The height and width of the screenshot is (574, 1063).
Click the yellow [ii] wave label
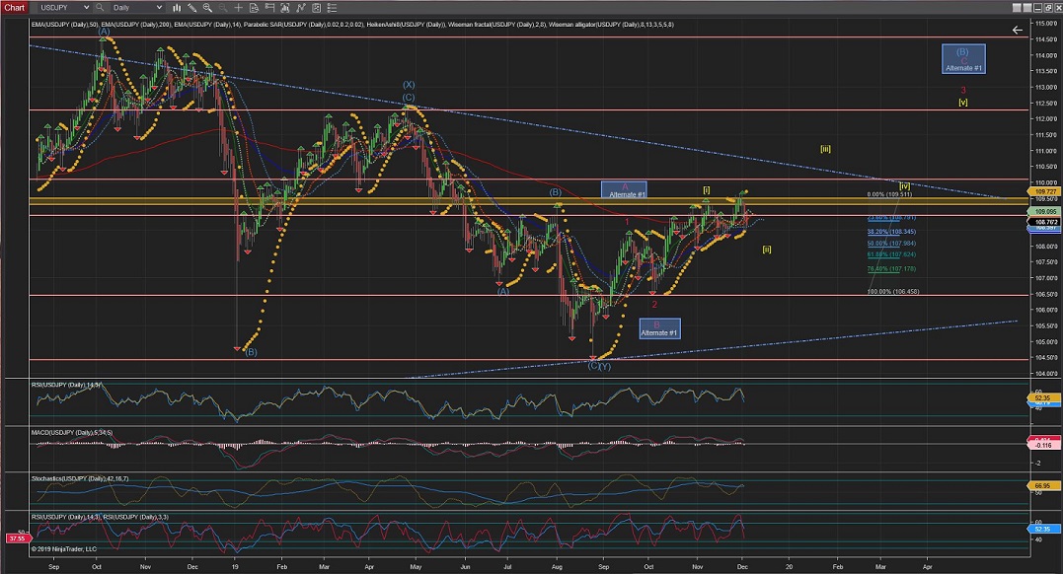pyautogui.click(x=766, y=250)
